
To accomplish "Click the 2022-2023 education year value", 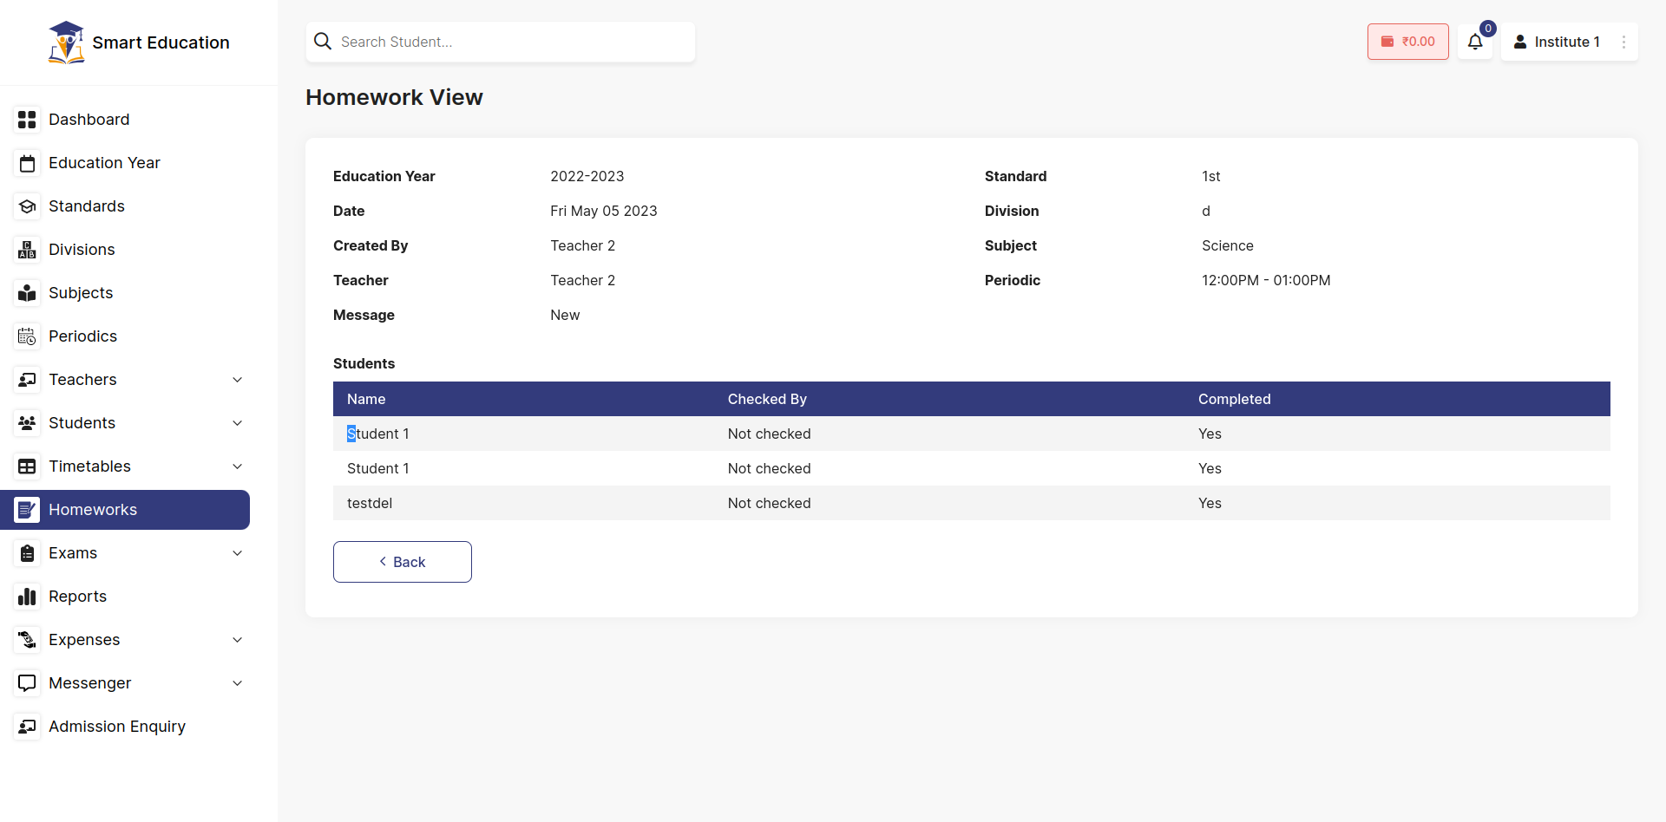I will tap(587, 176).
